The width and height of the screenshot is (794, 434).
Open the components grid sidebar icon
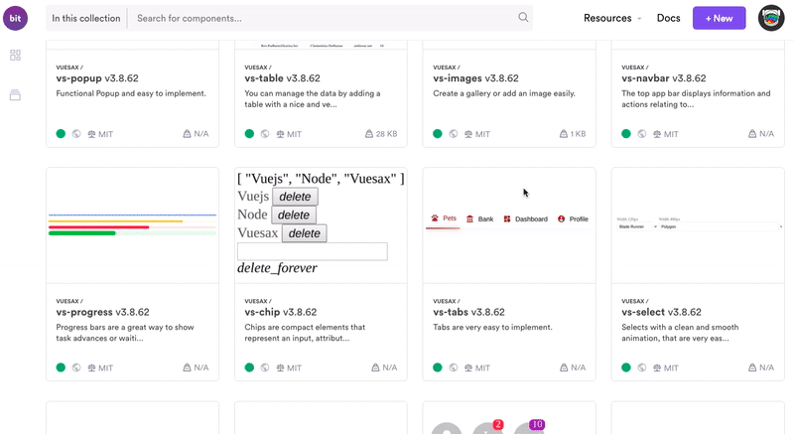coord(15,55)
